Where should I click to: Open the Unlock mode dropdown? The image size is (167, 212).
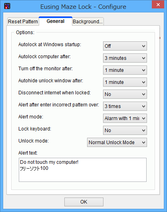(117, 142)
